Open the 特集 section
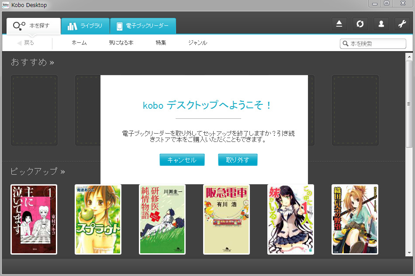Screen dimensions: 415x276 [161, 43]
